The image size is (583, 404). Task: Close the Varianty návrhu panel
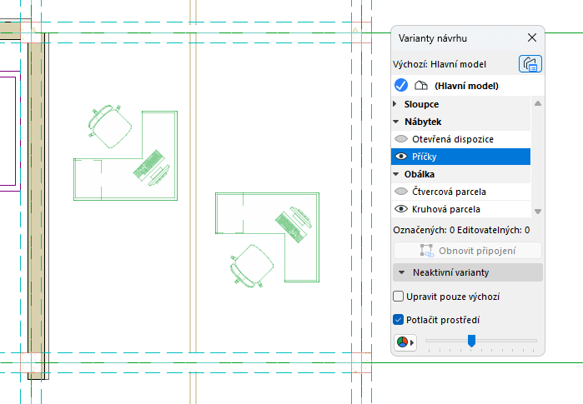532,37
